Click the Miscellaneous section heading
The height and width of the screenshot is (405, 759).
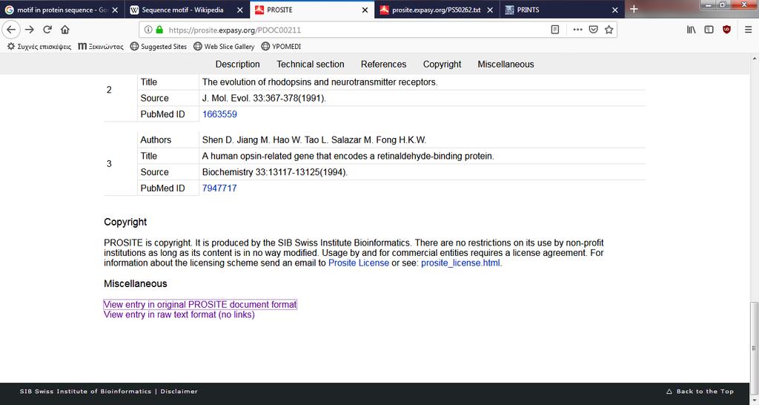135,283
